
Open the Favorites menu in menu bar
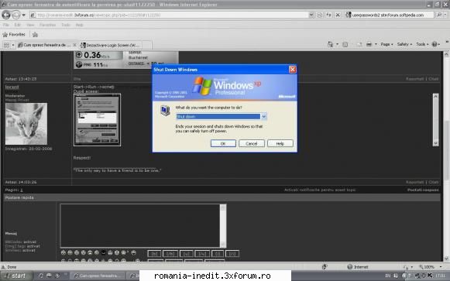48,25
